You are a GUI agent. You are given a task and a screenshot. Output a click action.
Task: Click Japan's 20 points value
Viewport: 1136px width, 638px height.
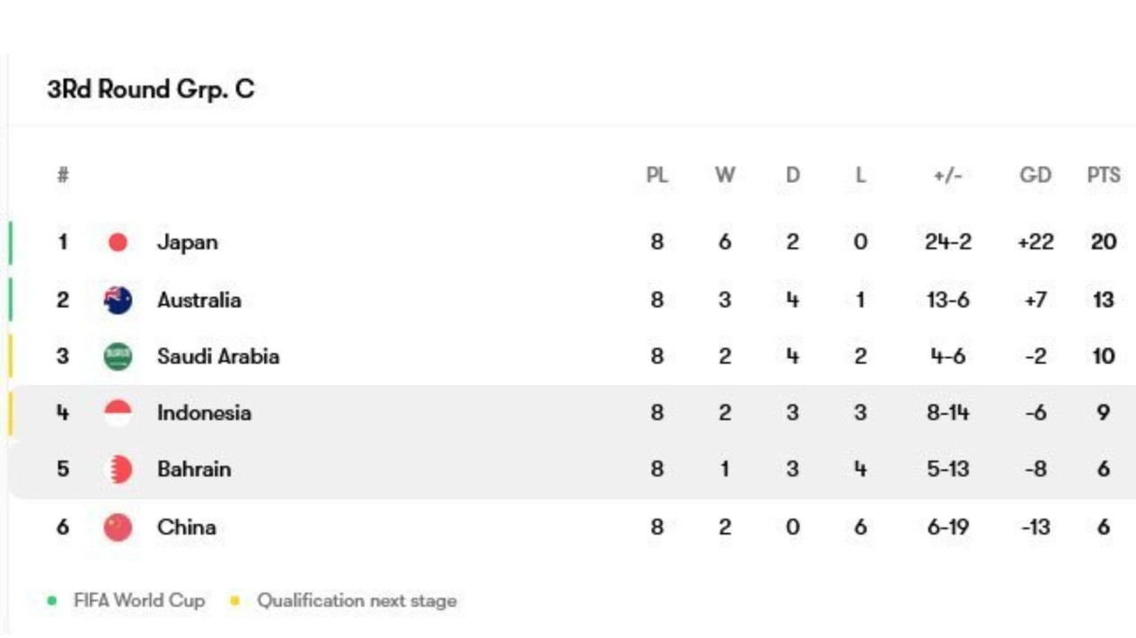point(1104,242)
